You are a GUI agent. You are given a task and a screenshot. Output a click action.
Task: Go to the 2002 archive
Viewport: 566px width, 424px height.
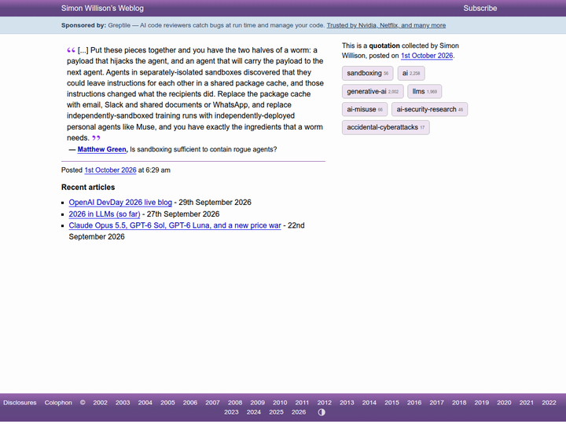[100, 403]
